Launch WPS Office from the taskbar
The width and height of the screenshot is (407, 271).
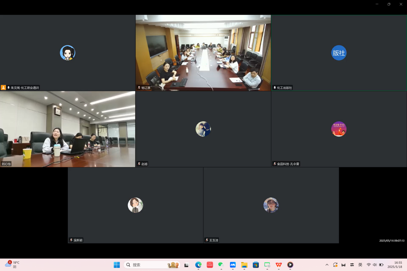click(279, 265)
